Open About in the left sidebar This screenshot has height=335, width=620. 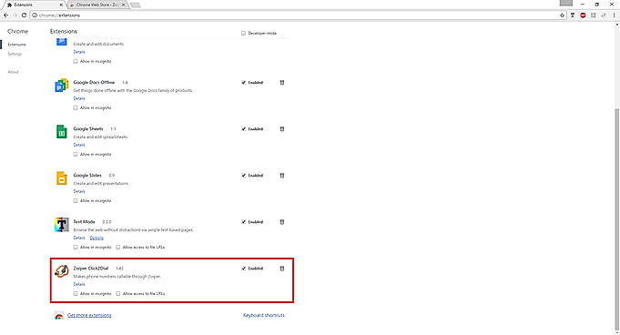[13, 72]
